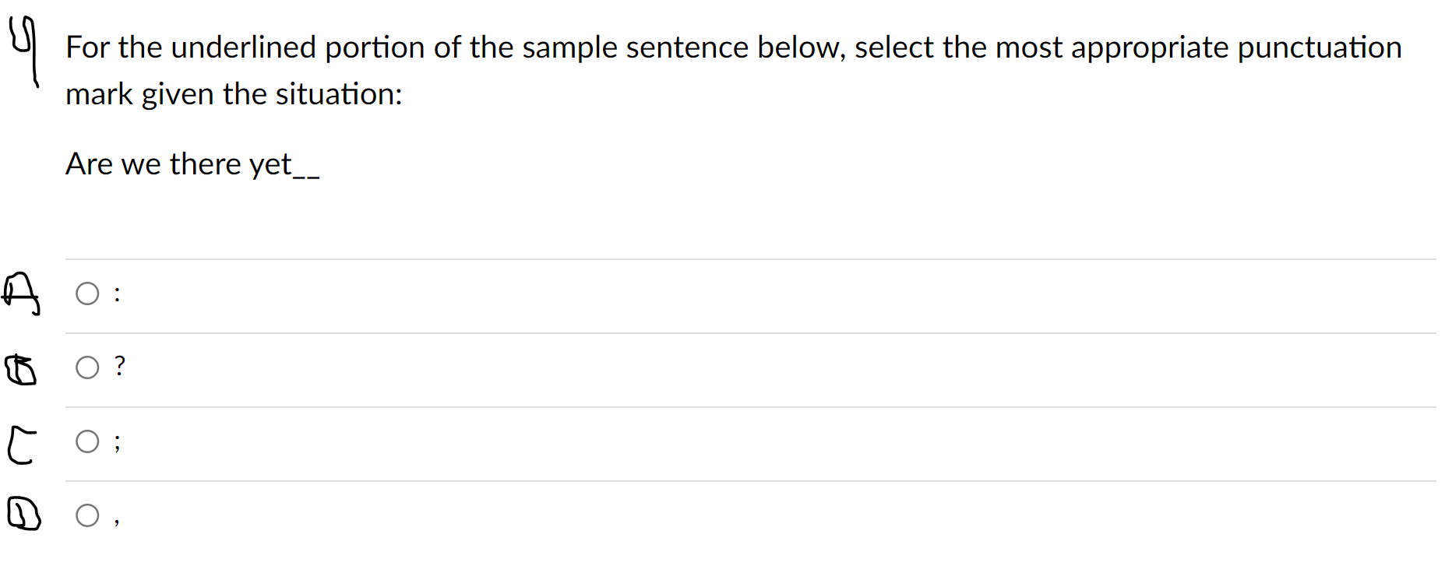This screenshot has width=1445, height=587.
Task: Select the semicolon answer radio button
Action: (x=88, y=441)
